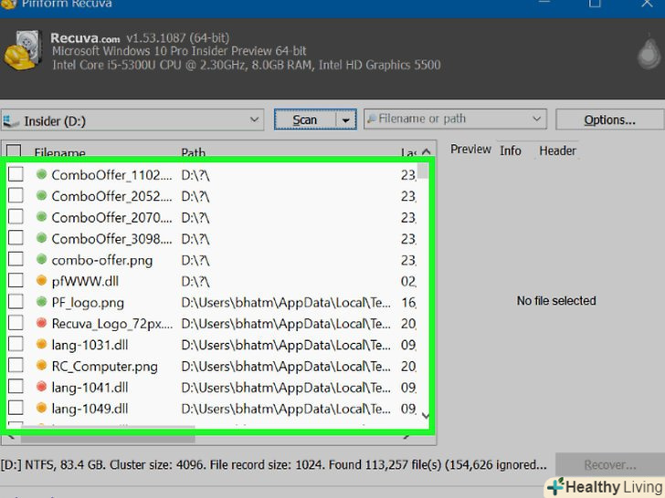665x498 pixels.
Task: Click green status dot for PF_logo.png
Action: [41, 302]
